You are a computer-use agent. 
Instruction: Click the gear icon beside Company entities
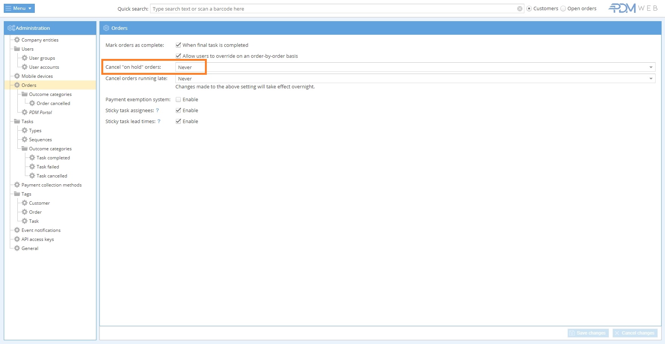[x=17, y=40]
